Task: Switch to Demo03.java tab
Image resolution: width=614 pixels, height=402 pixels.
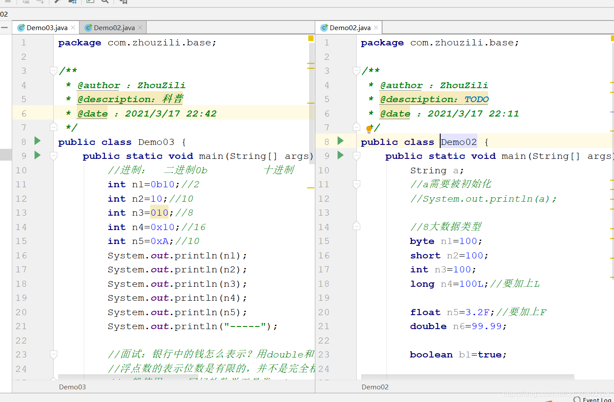Action: [47, 27]
